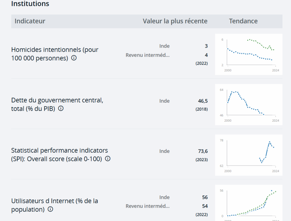Viewport: 291px width, 221px height.
Task: Open info icon for Utilisateurs d Internet
Action: pos(51,209)
